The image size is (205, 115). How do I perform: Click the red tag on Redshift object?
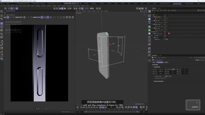tap(169, 34)
